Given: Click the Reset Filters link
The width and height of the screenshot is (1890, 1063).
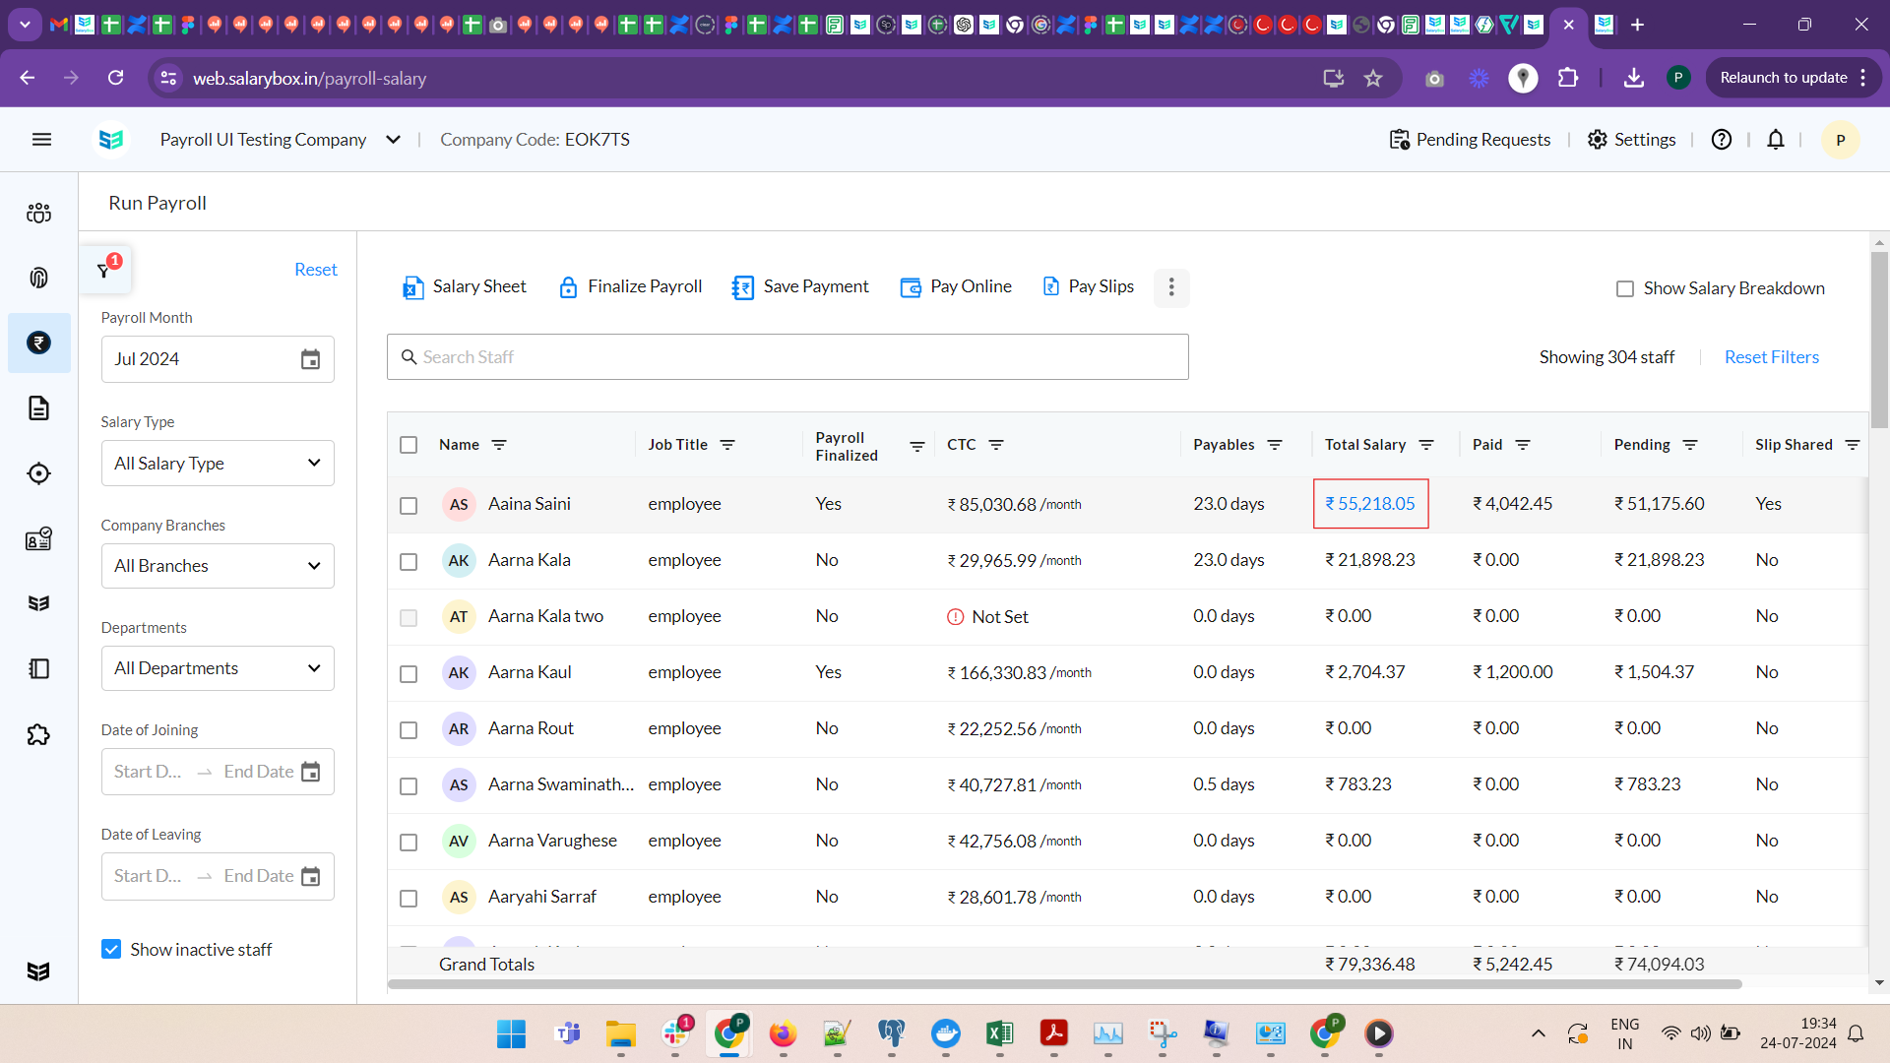Looking at the screenshot, I should click(1771, 357).
